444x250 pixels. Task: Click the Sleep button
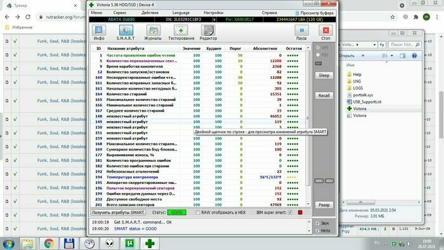(x=324, y=76)
